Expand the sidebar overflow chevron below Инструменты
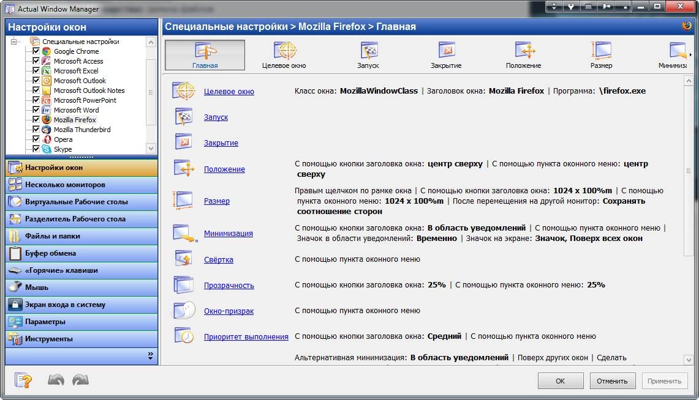 pos(150,355)
